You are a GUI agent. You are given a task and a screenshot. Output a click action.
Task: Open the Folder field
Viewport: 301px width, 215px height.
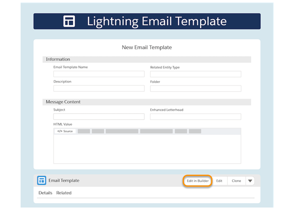196,88
